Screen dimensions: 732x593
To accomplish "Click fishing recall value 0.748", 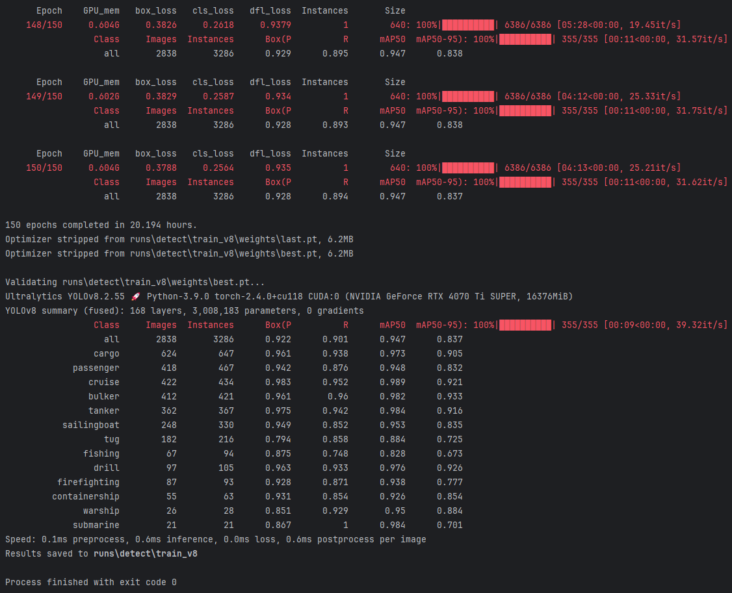I will (335, 453).
